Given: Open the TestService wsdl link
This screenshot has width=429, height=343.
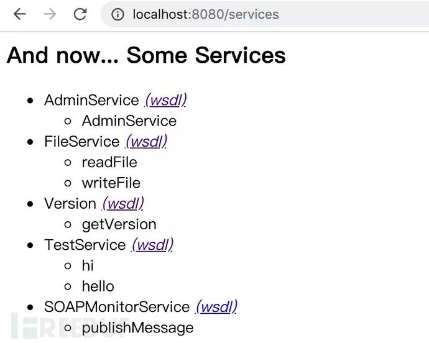Looking at the screenshot, I should click(x=152, y=245).
